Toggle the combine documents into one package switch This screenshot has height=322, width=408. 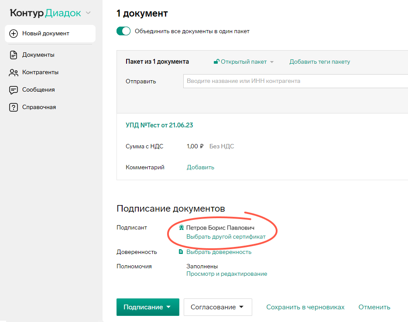[123, 31]
